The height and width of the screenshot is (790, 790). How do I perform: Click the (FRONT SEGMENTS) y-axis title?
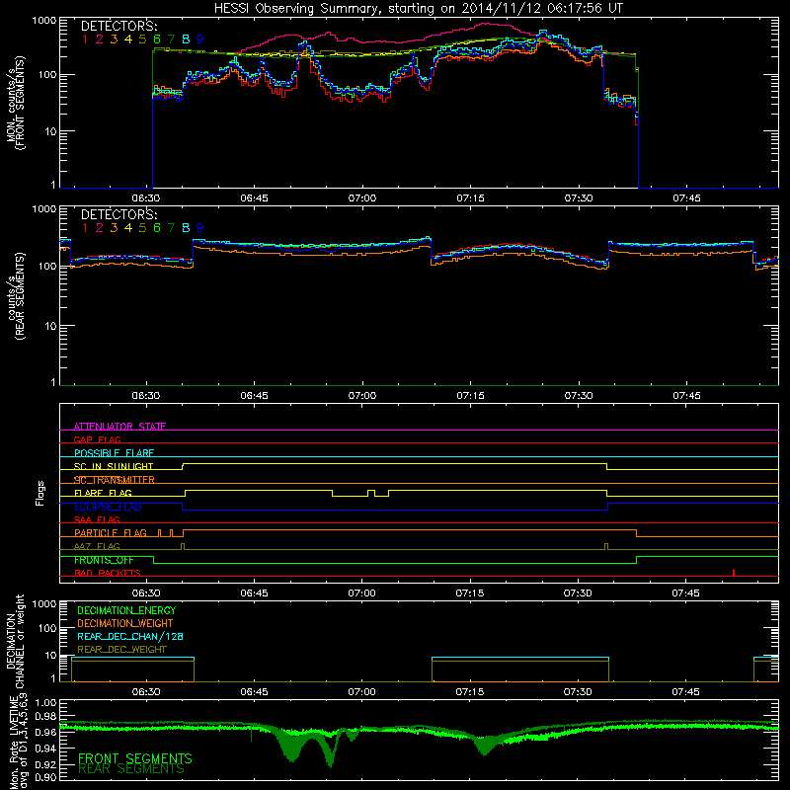(20, 103)
